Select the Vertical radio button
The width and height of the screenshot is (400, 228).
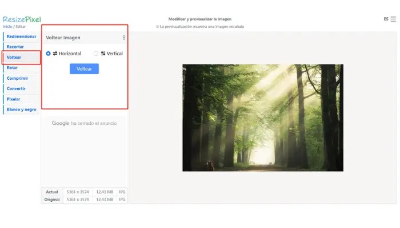[96, 54]
